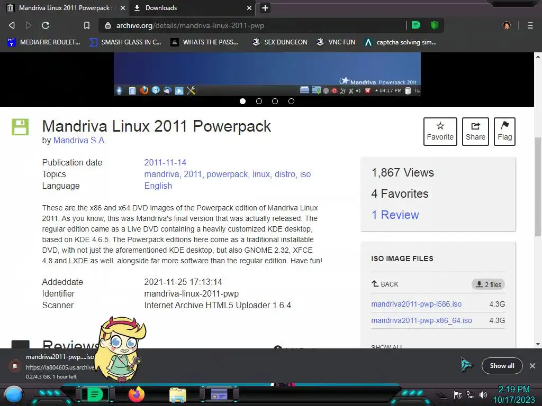Click the lock icon in the address bar
Screen dimensions: 542x406
(x=108, y=25)
